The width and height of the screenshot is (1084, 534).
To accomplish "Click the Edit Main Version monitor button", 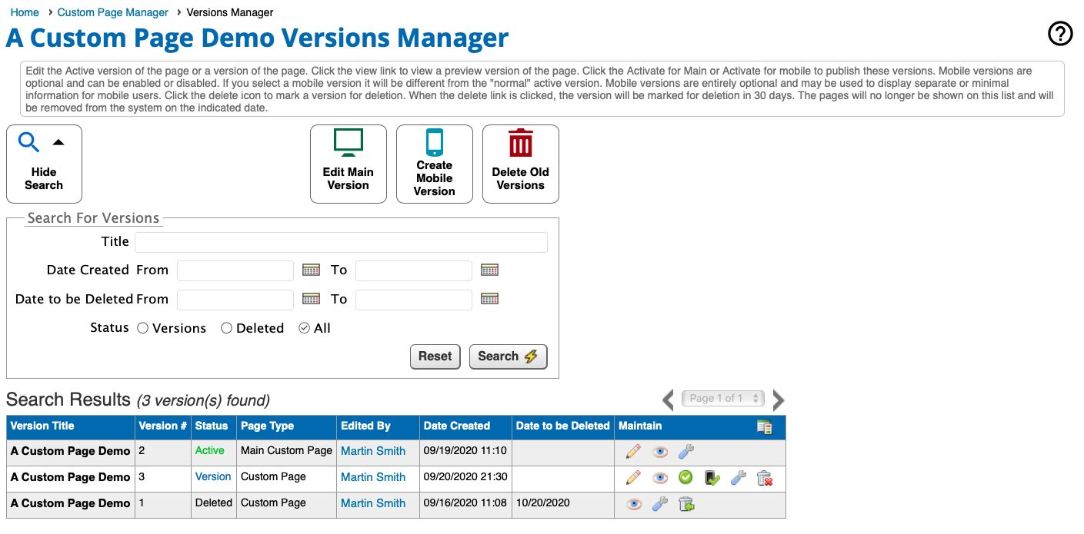I will click(x=349, y=164).
